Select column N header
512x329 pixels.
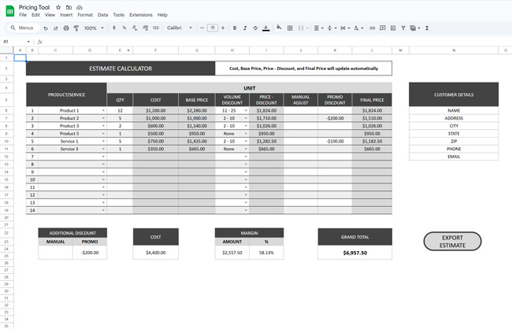[x=454, y=50]
